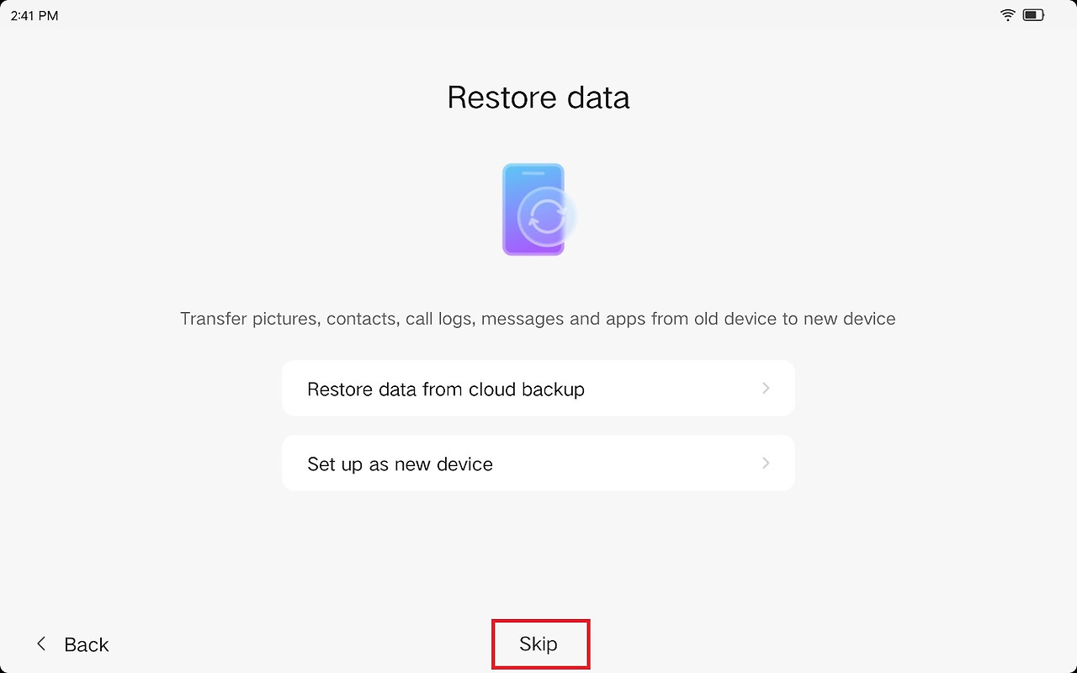Image resolution: width=1077 pixels, height=673 pixels.
Task: Click blank middle of the cloud backup card
Action: [x=673, y=388]
